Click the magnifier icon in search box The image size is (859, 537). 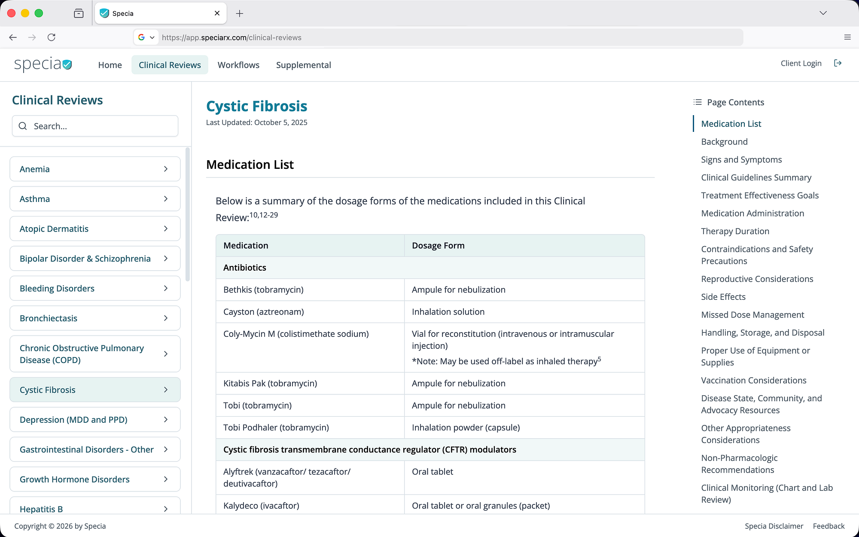point(23,126)
